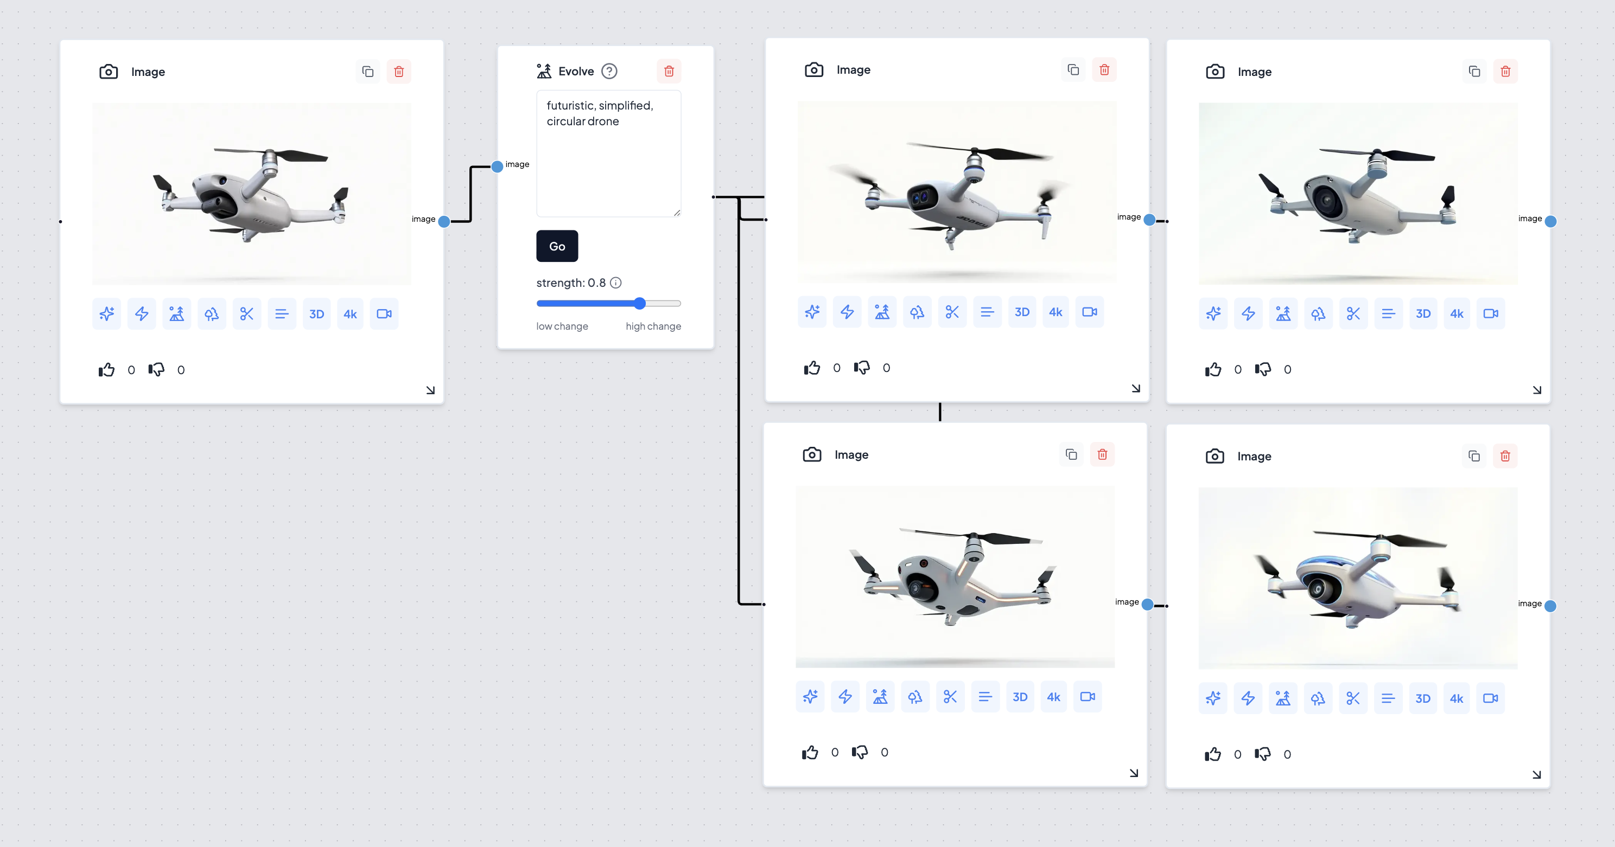The image size is (1615, 847).
Task: Delete the bottom-middle image card
Action: [x=1102, y=454]
